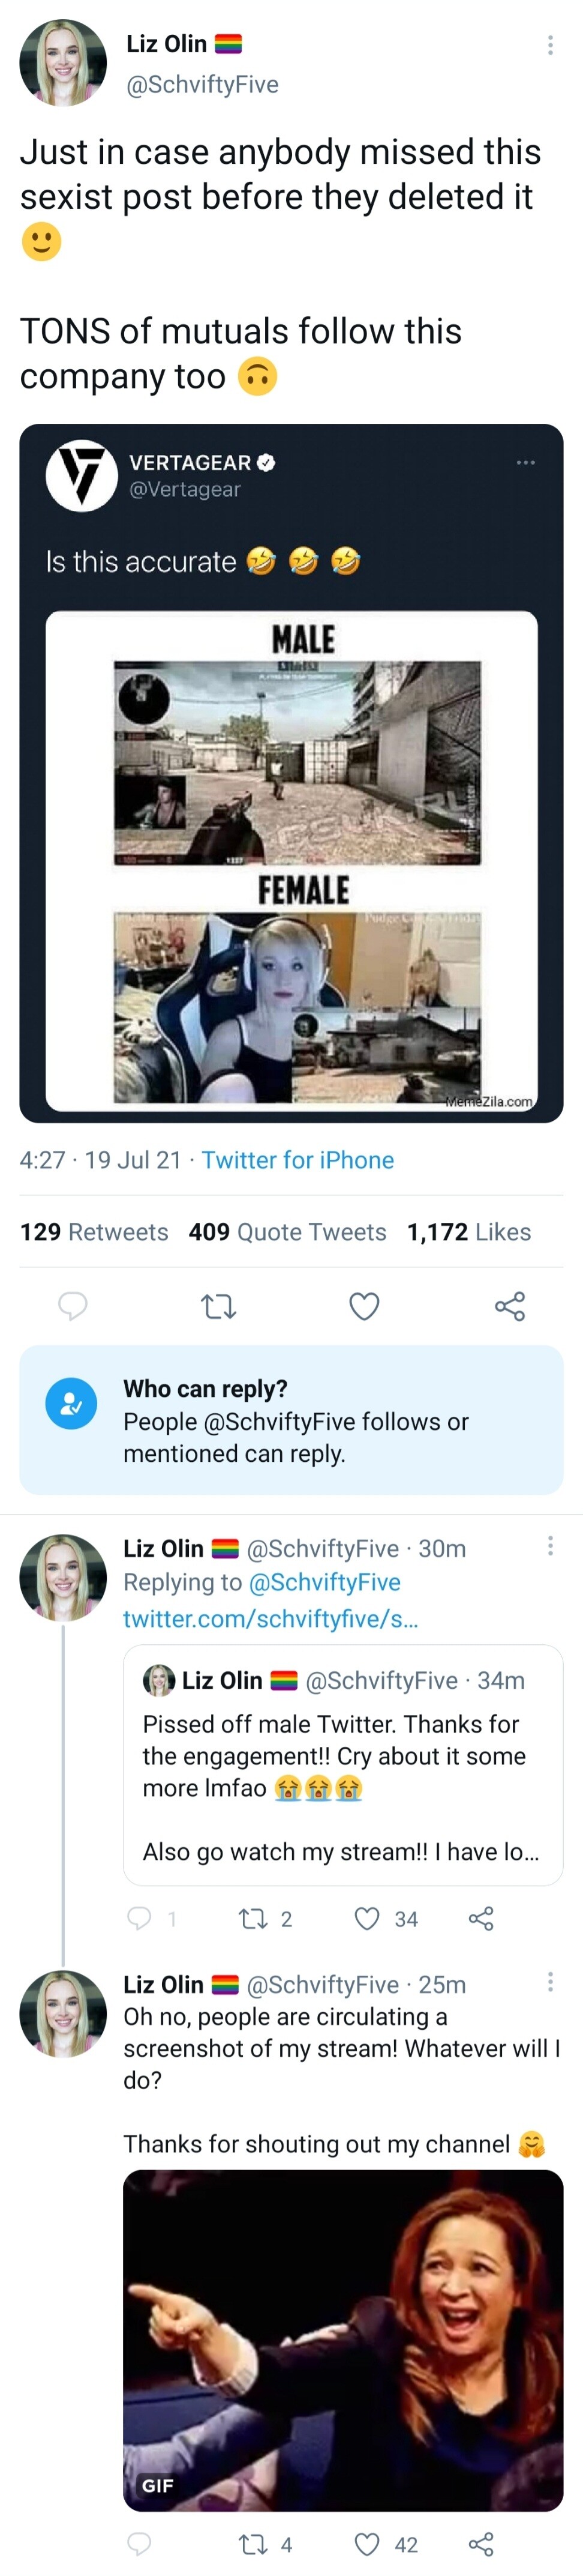The height and width of the screenshot is (2576, 583).
Task: View the 129 Retweets list
Action: click(94, 1232)
